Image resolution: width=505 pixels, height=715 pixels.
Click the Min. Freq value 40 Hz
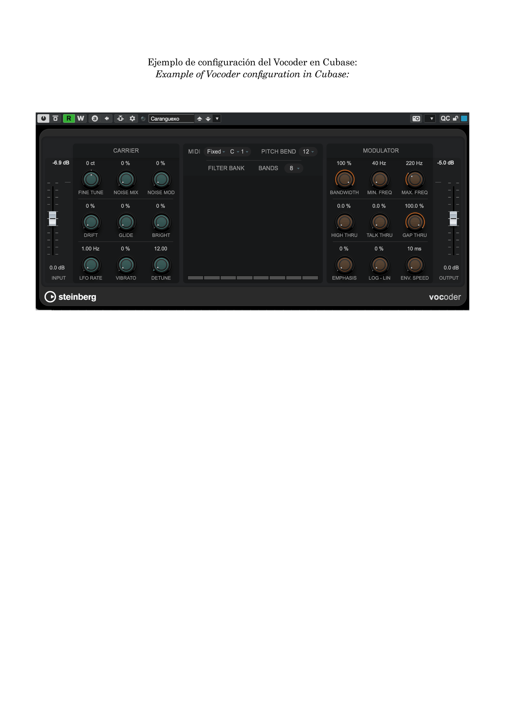pyautogui.click(x=379, y=163)
